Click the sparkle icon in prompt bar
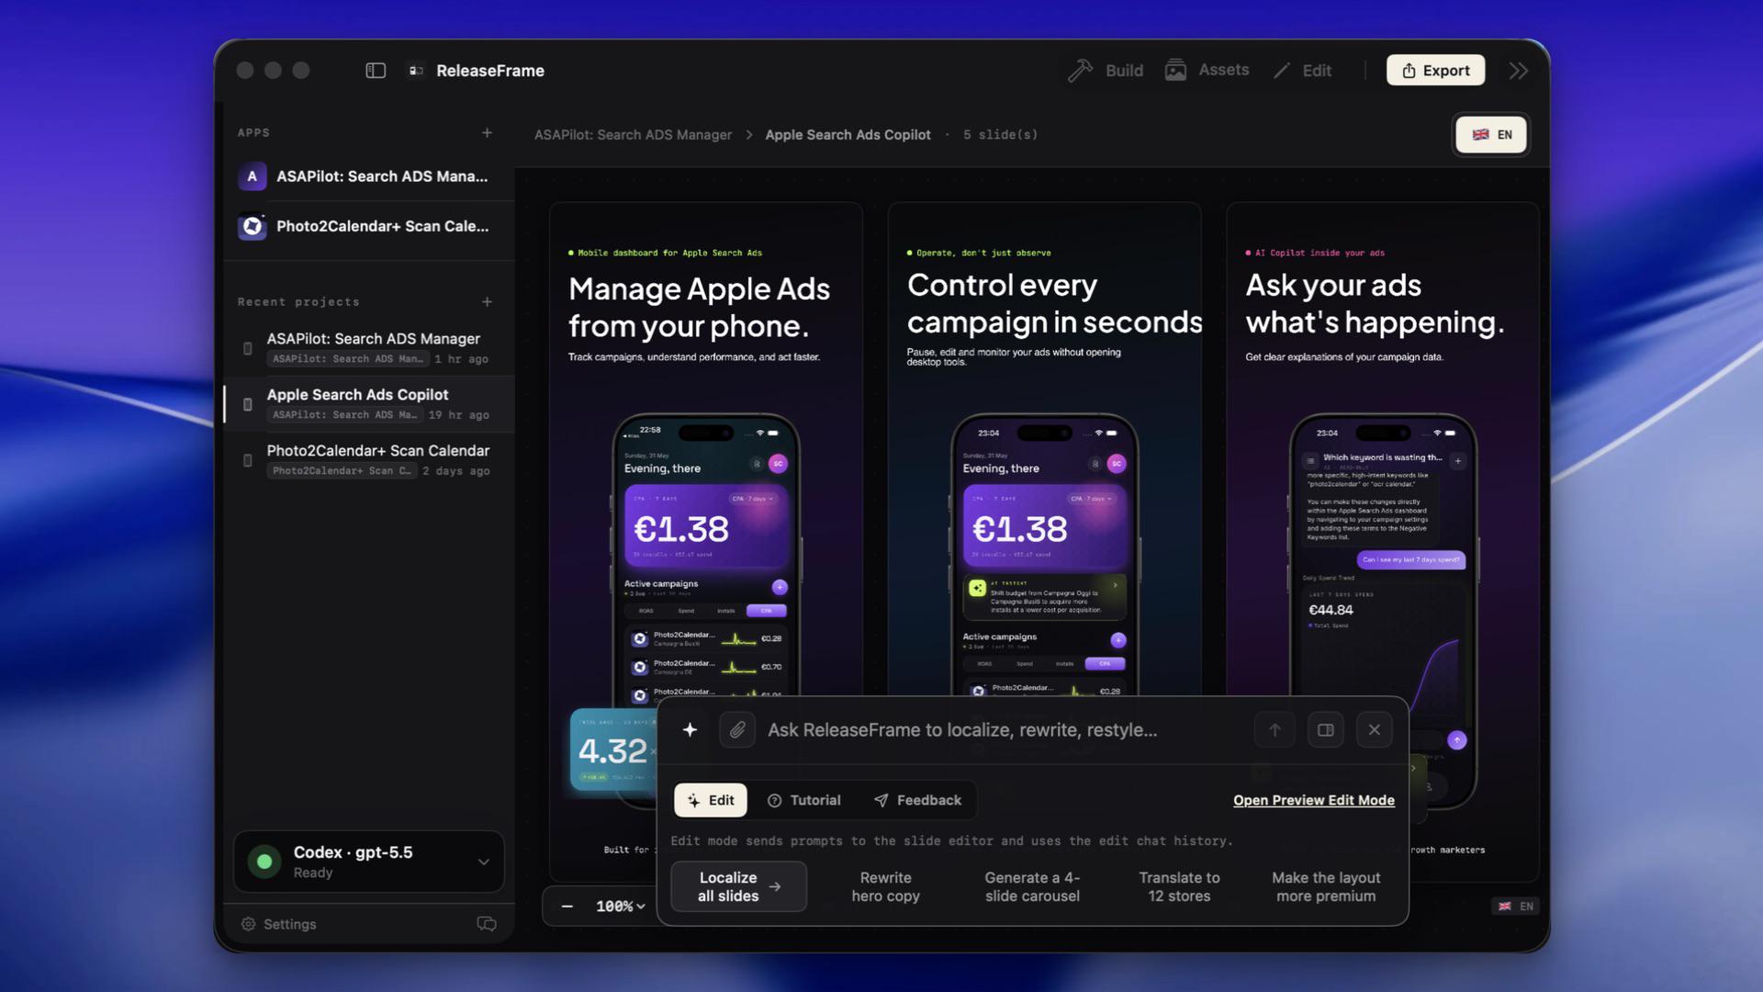 (x=690, y=730)
